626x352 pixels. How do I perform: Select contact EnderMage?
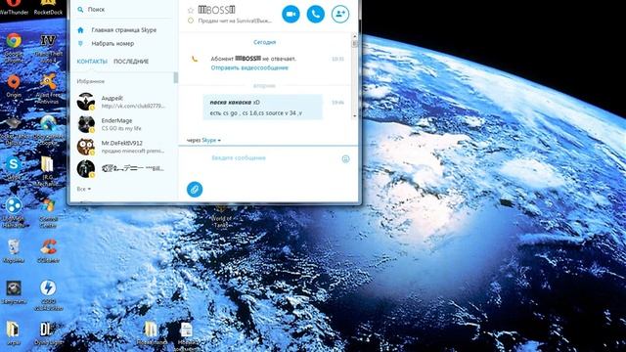coord(123,124)
